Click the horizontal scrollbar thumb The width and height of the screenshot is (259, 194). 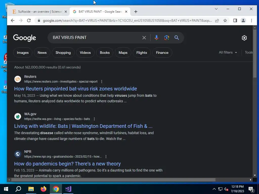tap(113, 180)
